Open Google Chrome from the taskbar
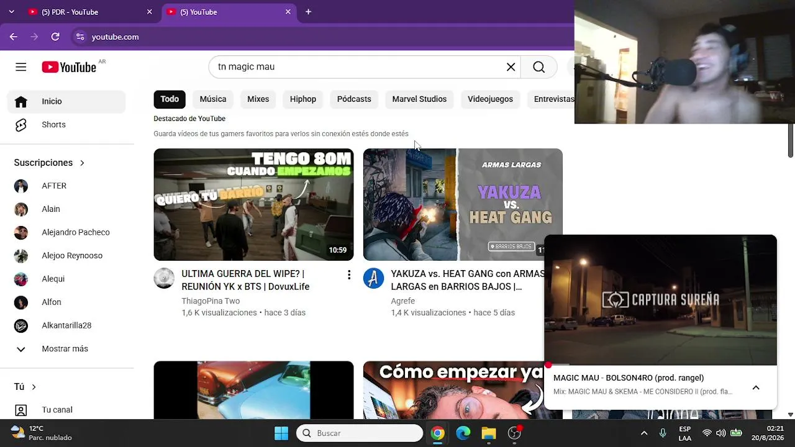 pyautogui.click(x=438, y=433)
